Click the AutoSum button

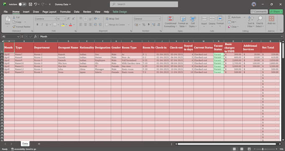point(234,17)
